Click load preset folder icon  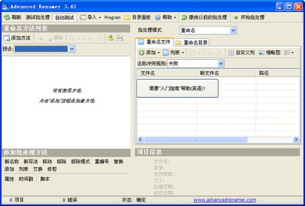point(110,38)
